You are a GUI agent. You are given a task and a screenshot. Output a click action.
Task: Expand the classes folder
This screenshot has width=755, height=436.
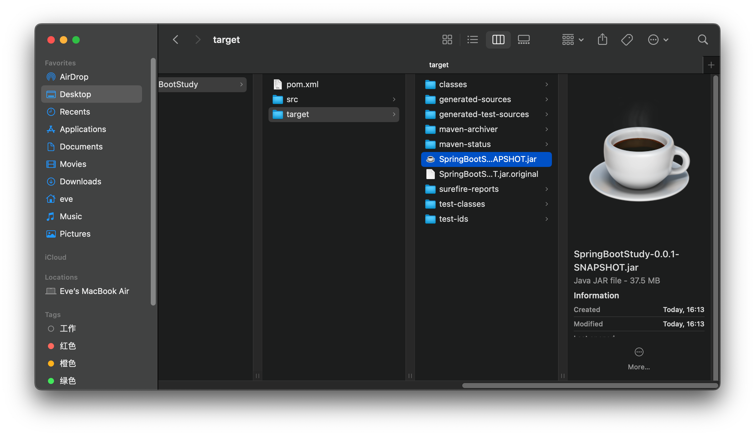tap(453, 84)
